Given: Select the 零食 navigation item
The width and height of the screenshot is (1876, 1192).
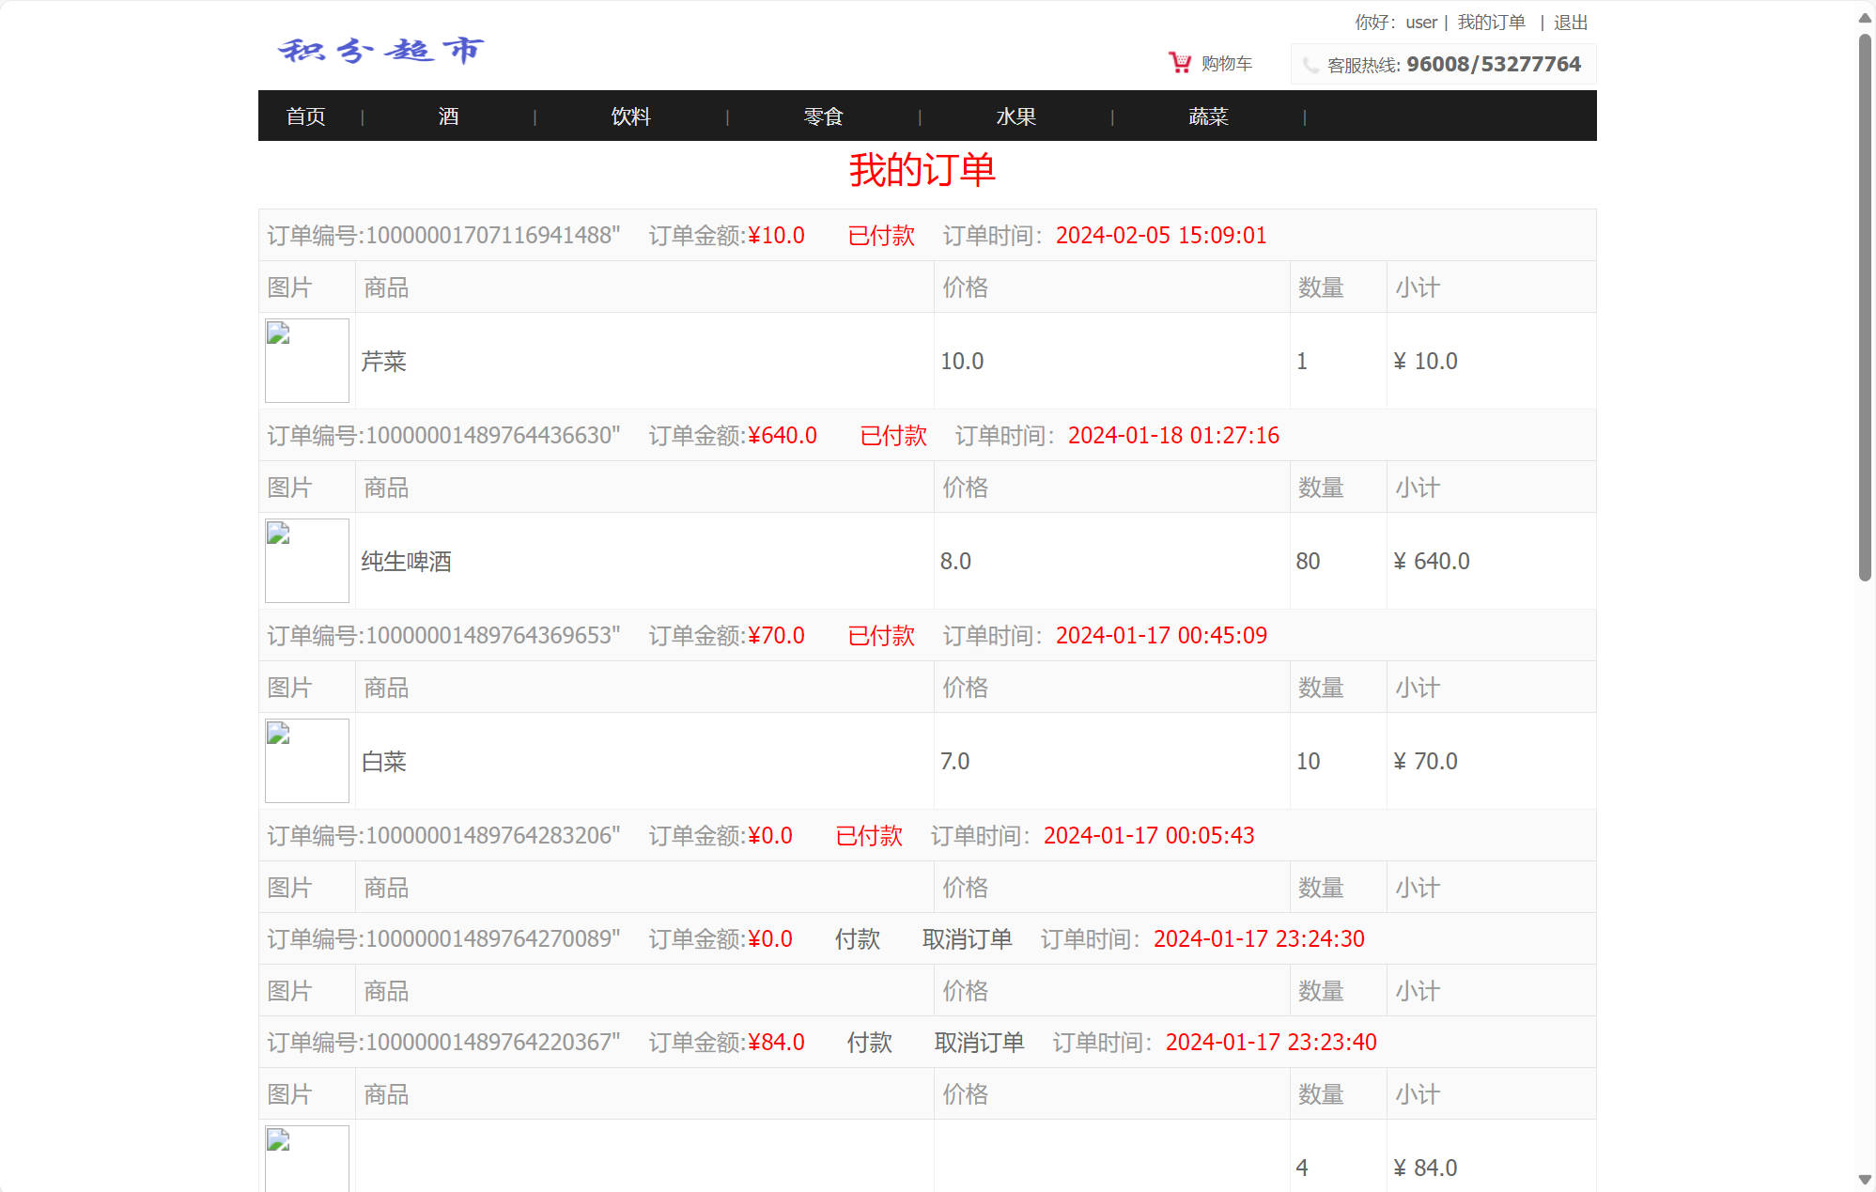Looking at the screenshot, I should (823, 116).
